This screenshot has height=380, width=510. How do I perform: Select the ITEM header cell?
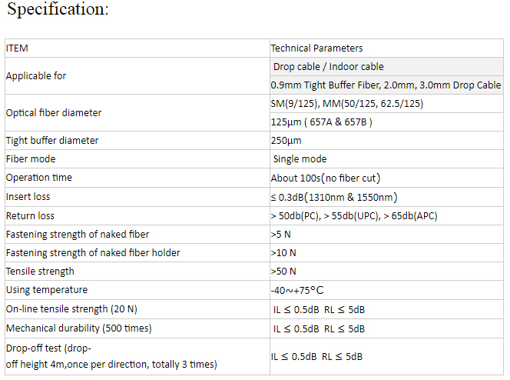click(17, 48)
